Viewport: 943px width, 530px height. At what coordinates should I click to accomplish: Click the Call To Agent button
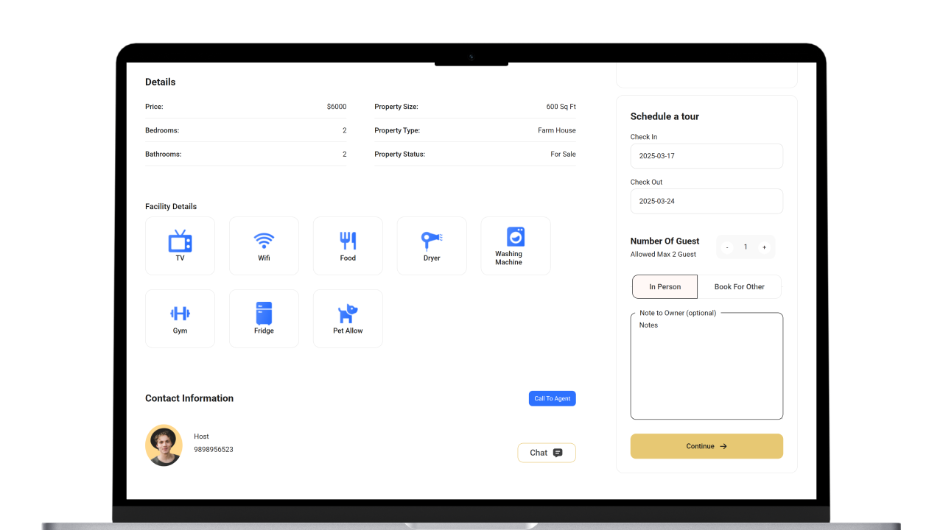click(x=553, y=398)
